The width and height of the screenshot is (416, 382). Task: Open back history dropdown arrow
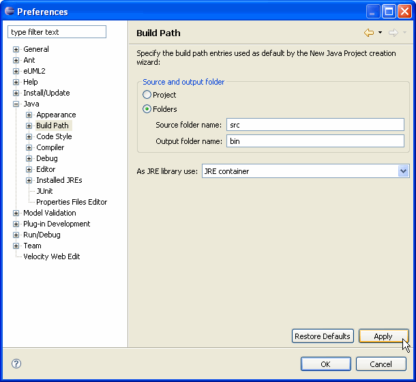[380, 33]
